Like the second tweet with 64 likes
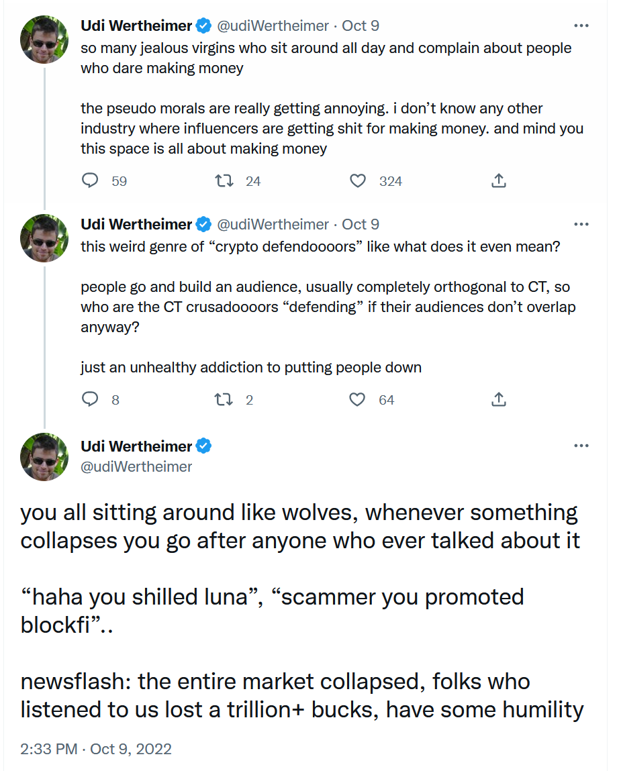619x771 pixels. (359, 400)
